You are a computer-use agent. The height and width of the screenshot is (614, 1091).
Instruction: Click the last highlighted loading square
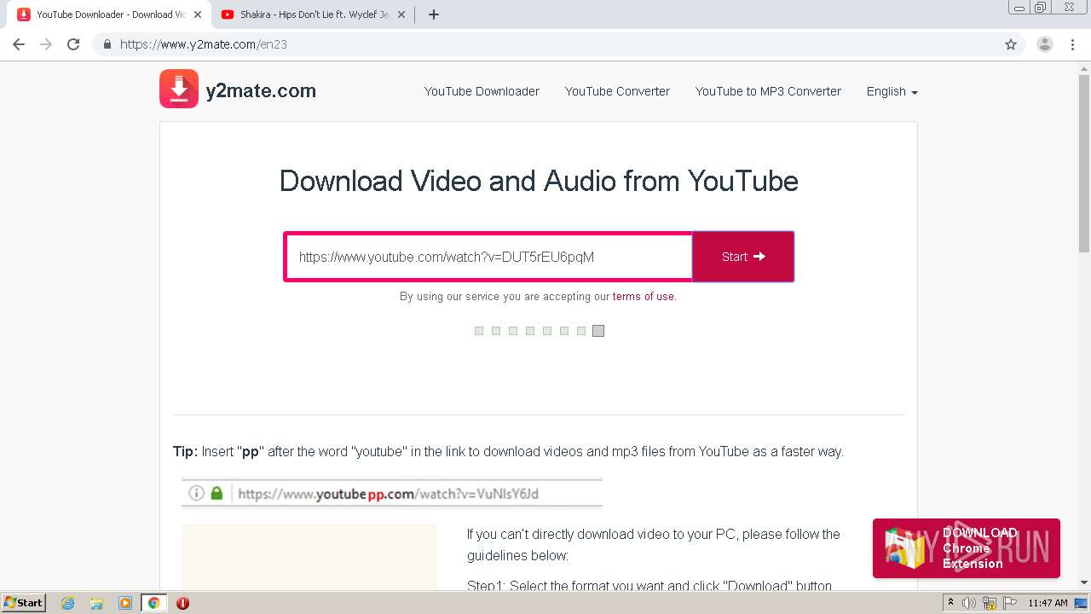[x=598, y=331]
